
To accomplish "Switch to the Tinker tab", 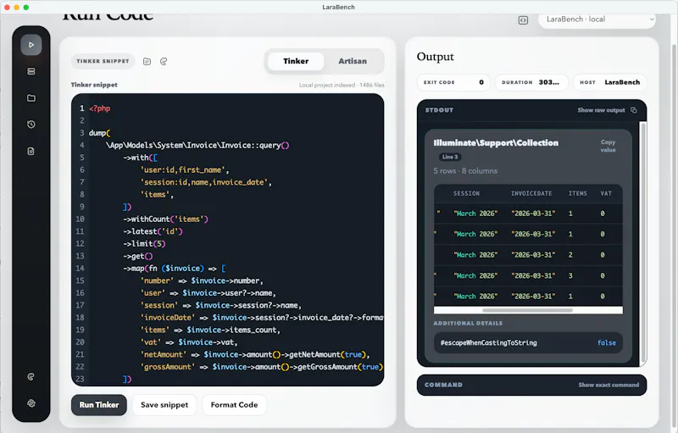I will tap(296, 61).
